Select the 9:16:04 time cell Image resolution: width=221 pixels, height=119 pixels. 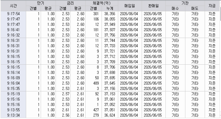(x=13, y=83)
